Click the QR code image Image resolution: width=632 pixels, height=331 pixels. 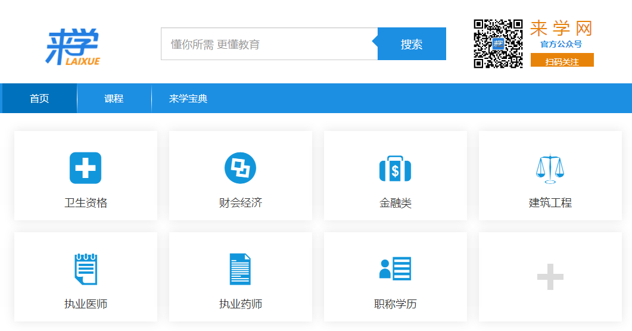click(x=498, y=44)
